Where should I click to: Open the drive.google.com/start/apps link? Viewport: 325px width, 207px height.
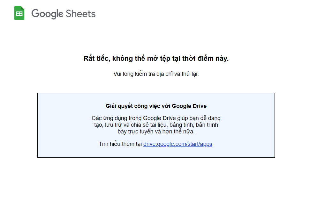(x=178, y=144)
